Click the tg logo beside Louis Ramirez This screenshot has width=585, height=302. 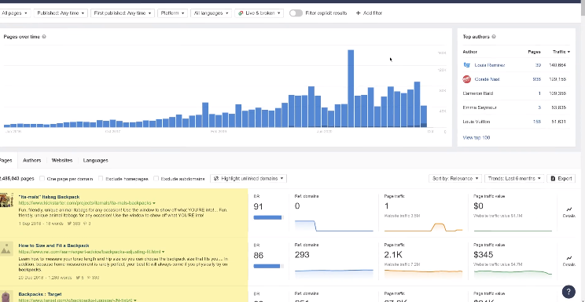coord(467,65)
